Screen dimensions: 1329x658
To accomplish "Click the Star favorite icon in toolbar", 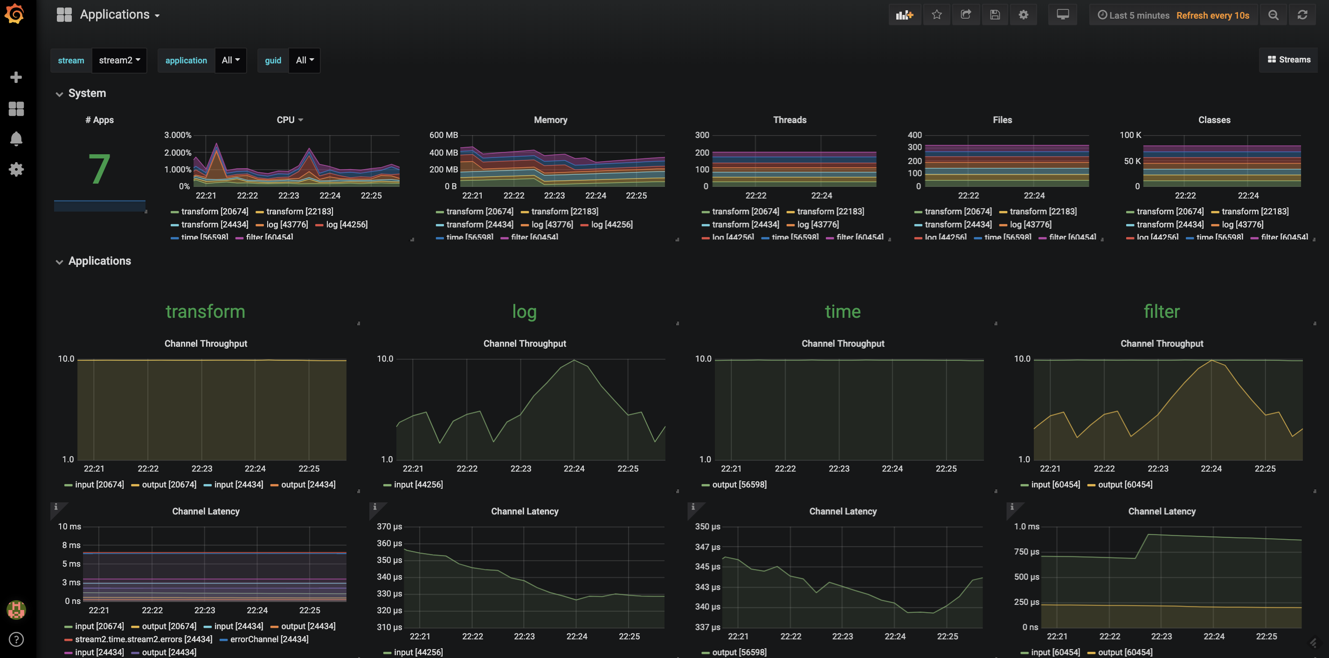I will 936,15.
